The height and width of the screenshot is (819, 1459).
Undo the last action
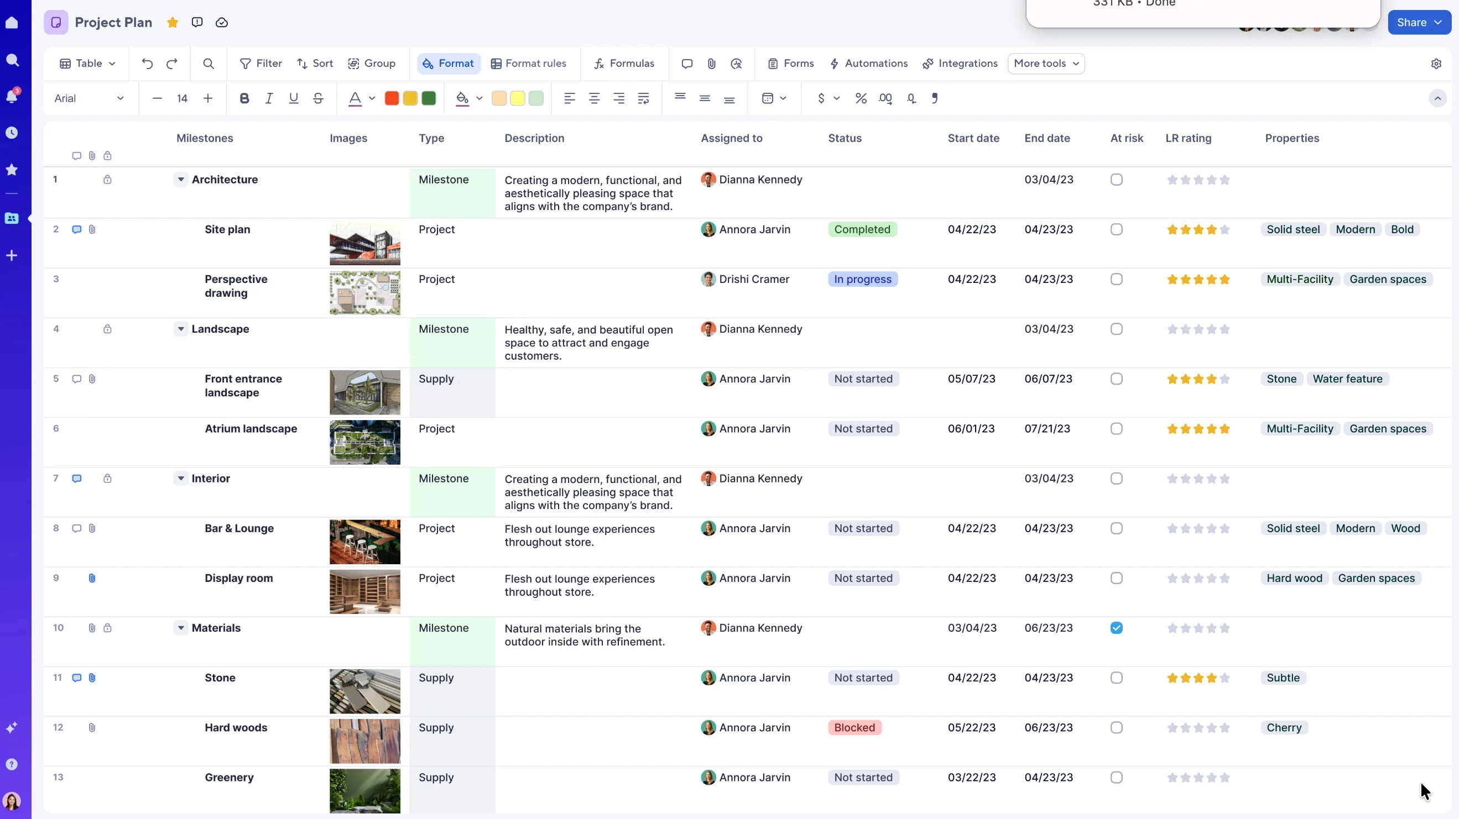pyautogui.click(x=147, y=64)
